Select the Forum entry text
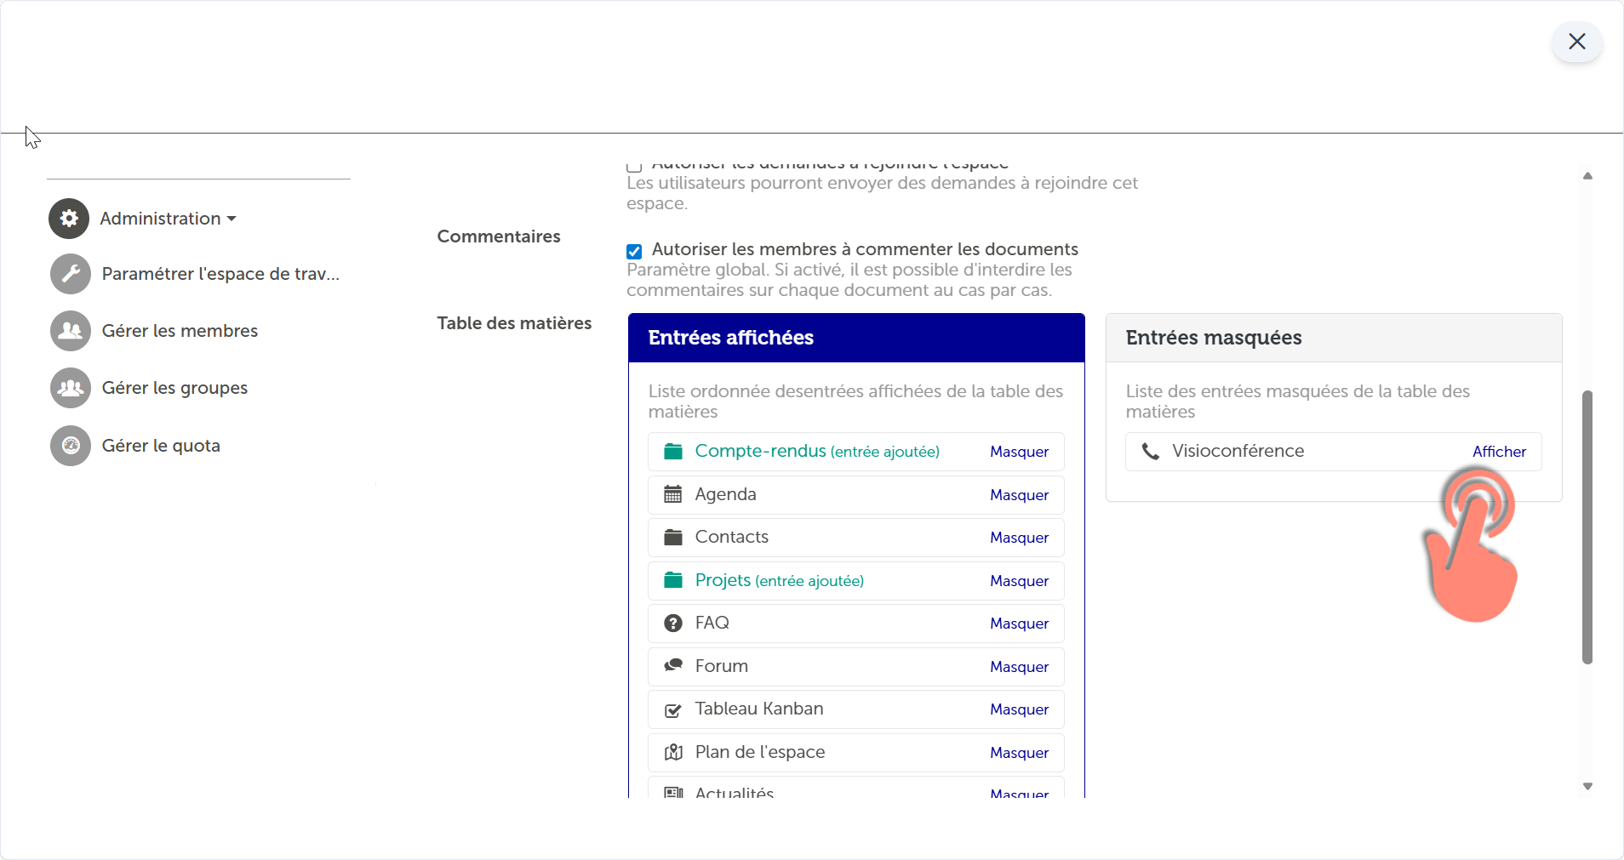The image size is (1624, 860). point(721,666)
